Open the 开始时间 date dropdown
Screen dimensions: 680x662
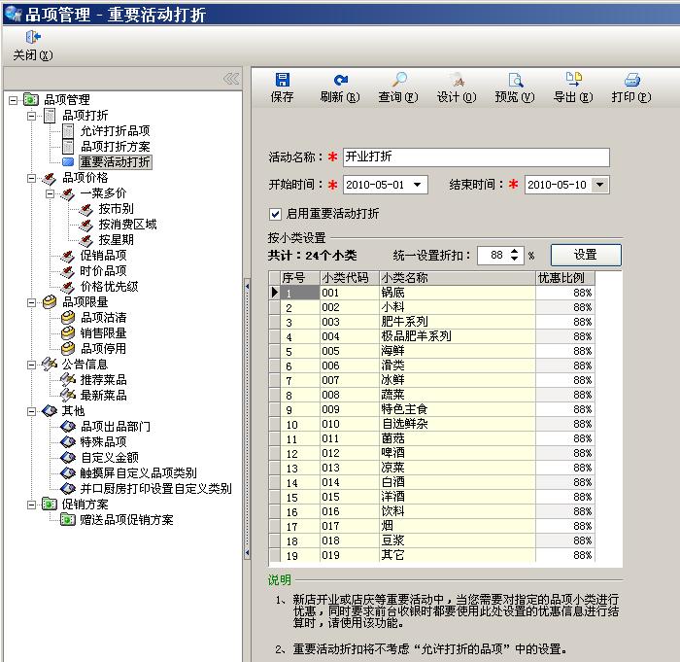[419, 185]
